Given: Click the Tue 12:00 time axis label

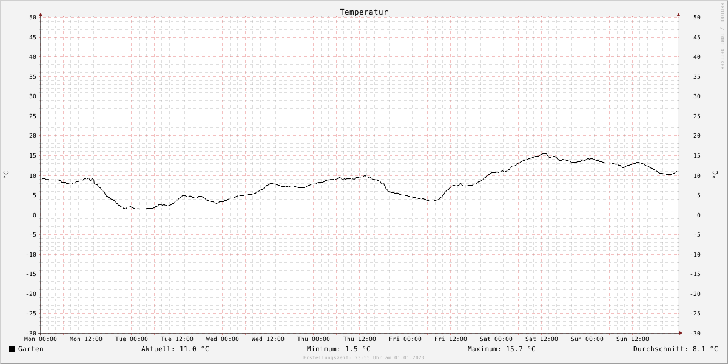Looking at the screenshot, I should pyautogui.click(x=177, y=339).
